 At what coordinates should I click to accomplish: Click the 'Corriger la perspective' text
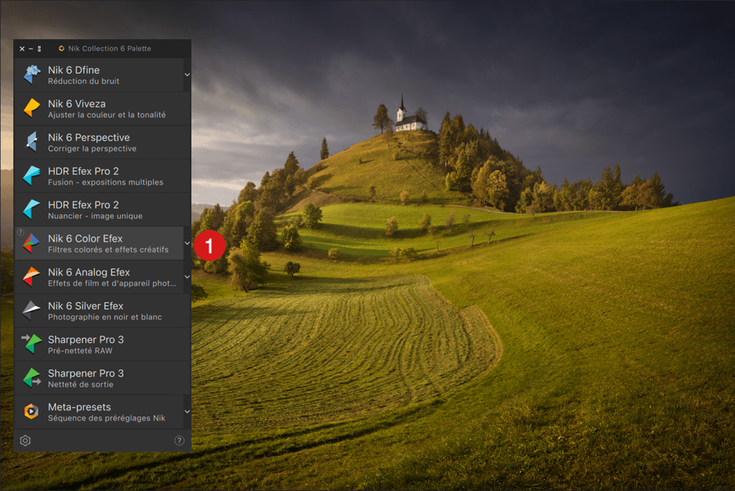[x=93, y=148]
